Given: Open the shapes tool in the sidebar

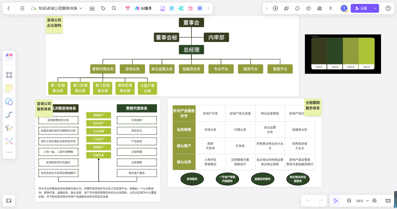Looking at the screenshot, I should (x=9, y=102).
